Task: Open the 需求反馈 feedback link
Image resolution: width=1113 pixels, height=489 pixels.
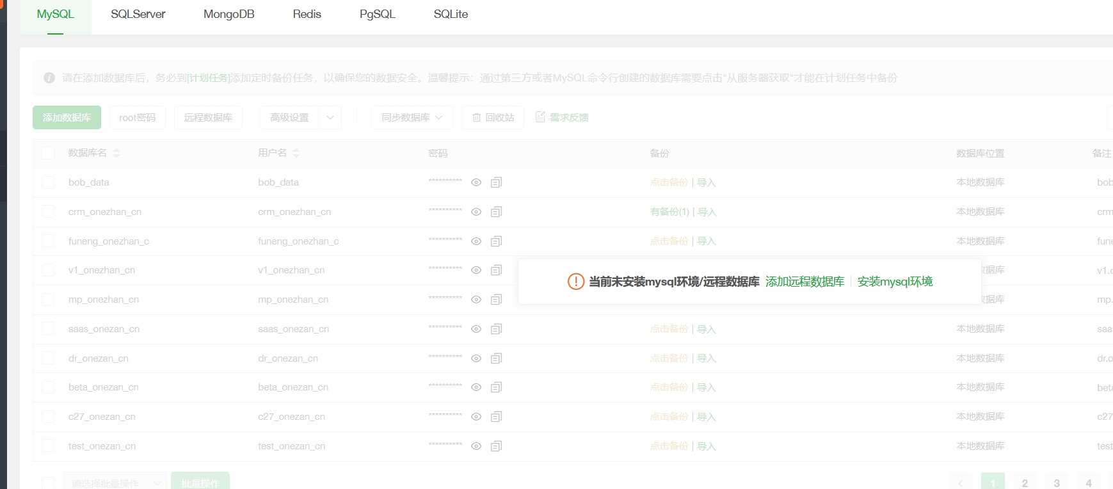Action: coord(562,118)
